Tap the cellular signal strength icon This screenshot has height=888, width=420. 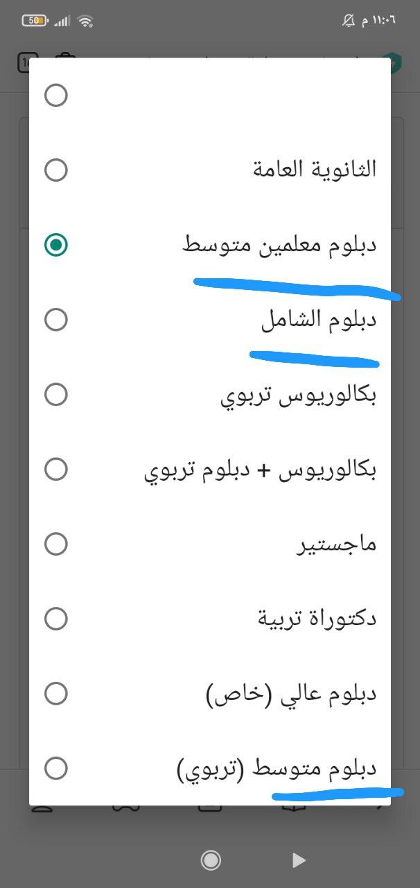[x=62, y=21]
